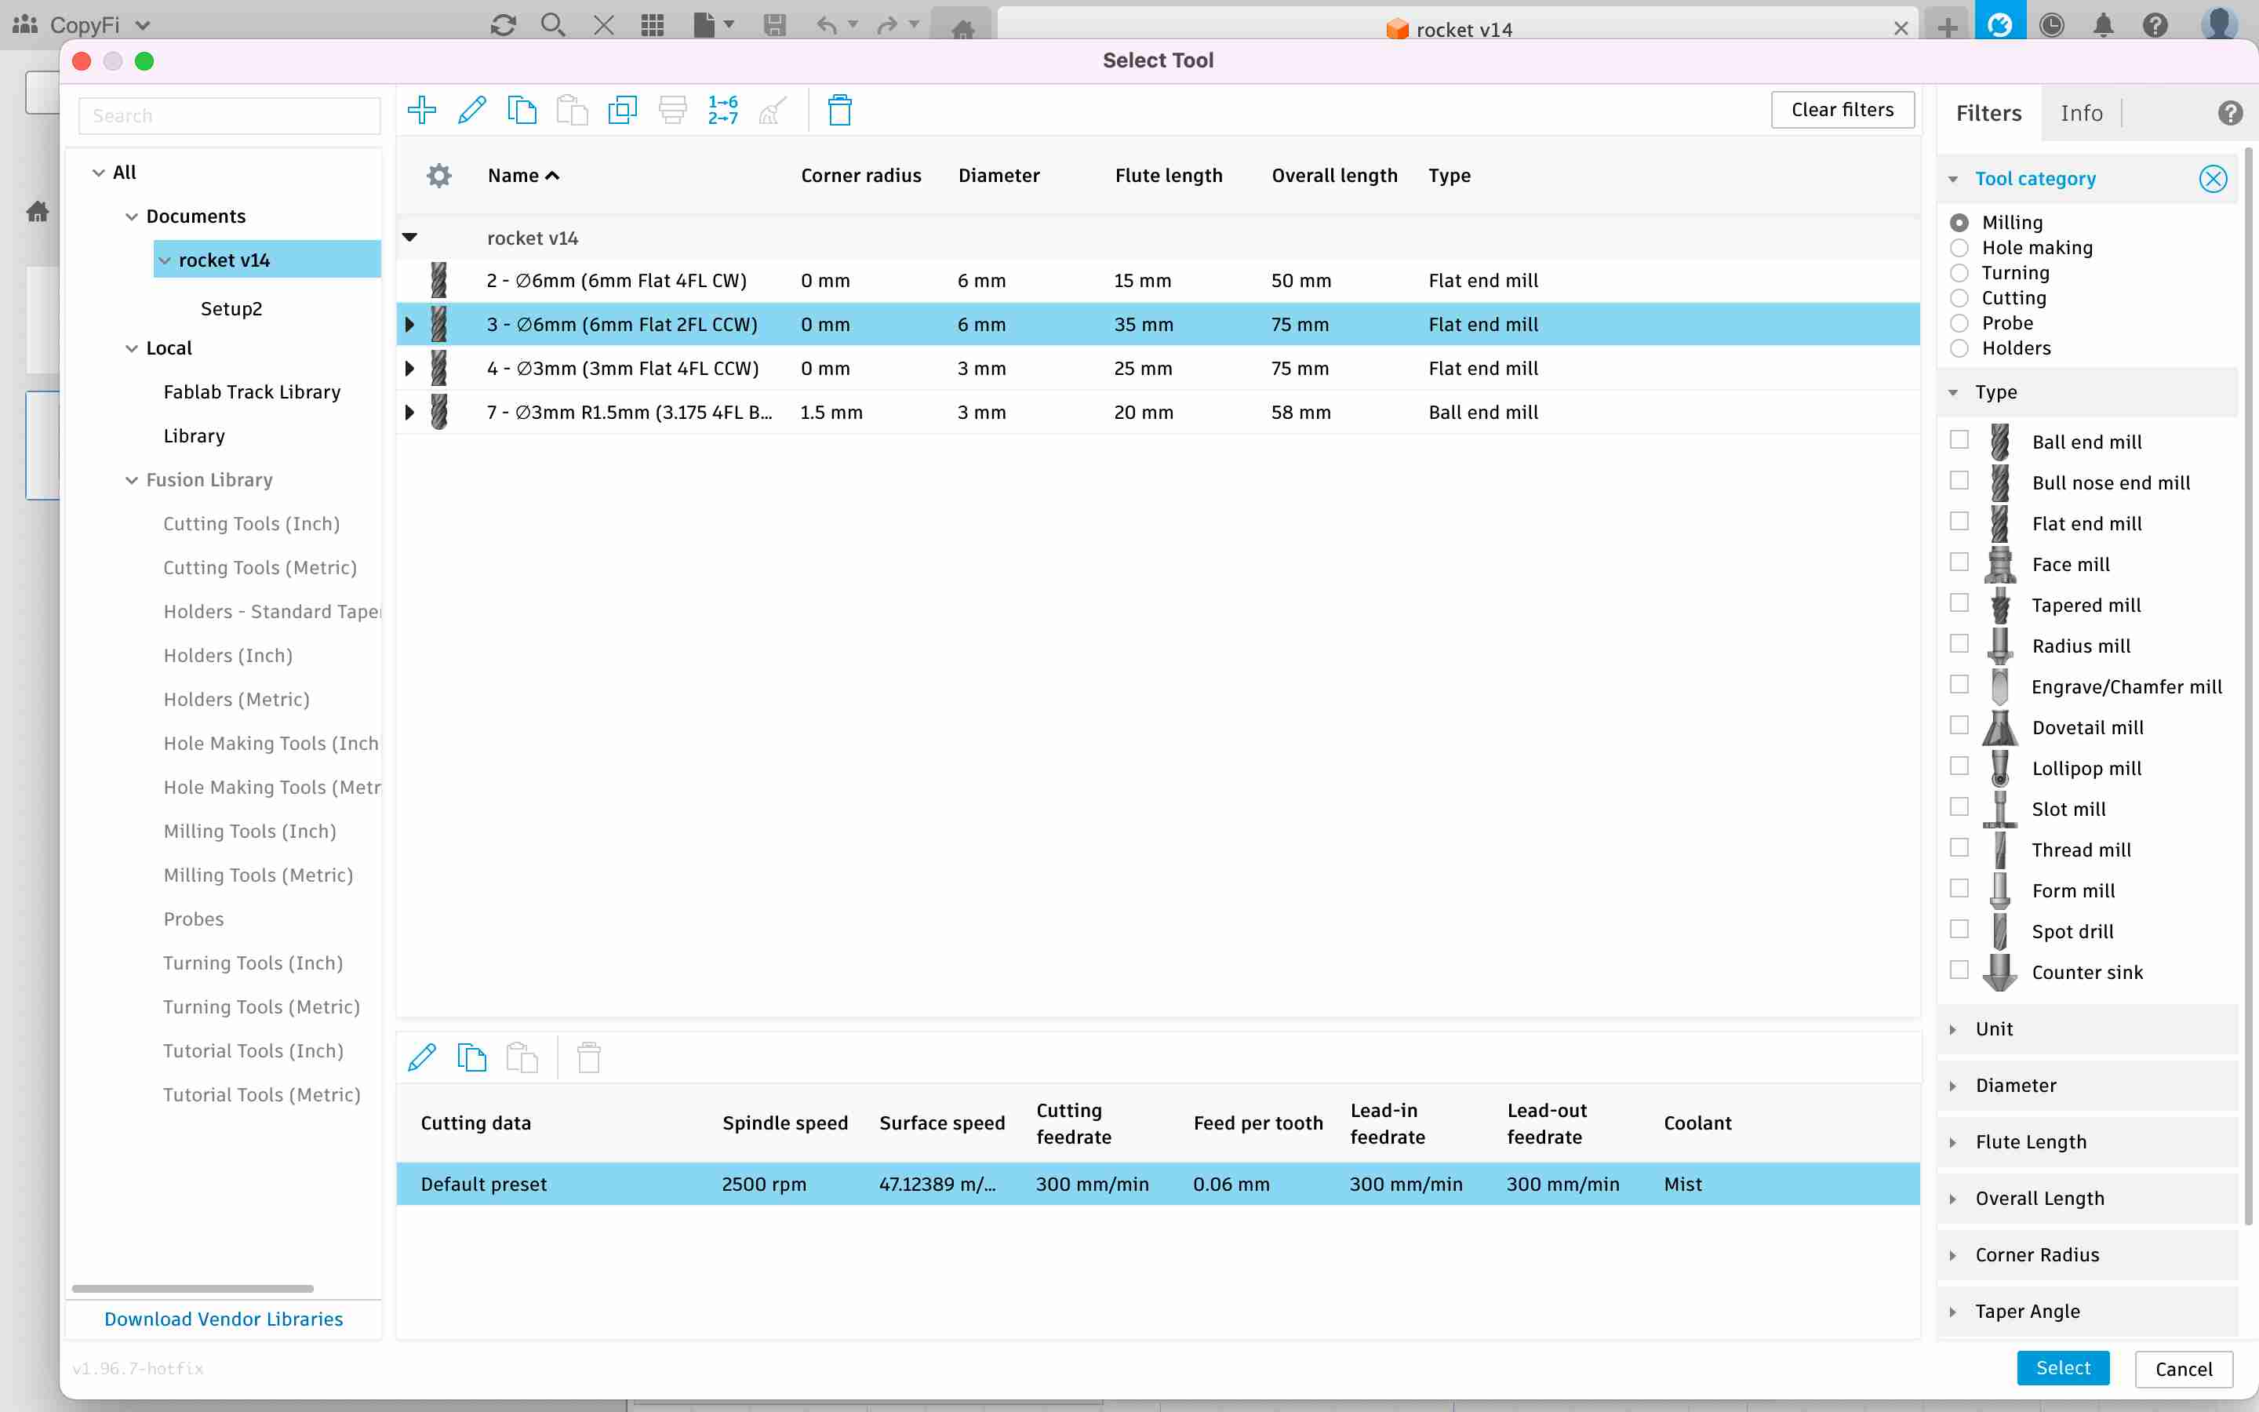This screenshot has height=1412, width=2259.
Task: Select the Edit tool icon
Action: 471,109
